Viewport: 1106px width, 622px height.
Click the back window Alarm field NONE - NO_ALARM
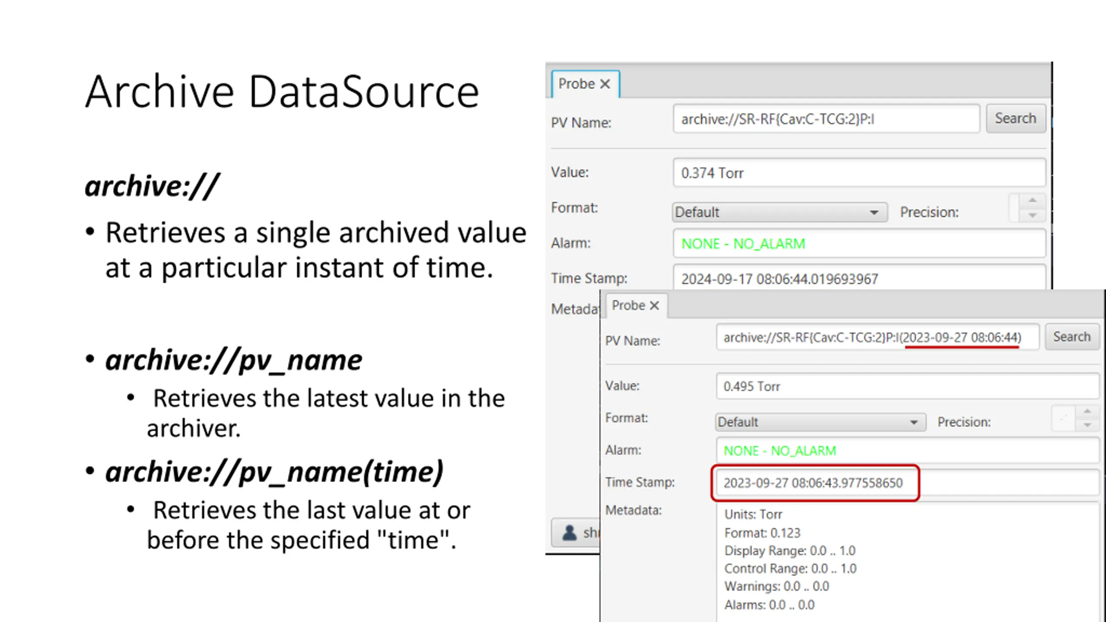point(859,244)
